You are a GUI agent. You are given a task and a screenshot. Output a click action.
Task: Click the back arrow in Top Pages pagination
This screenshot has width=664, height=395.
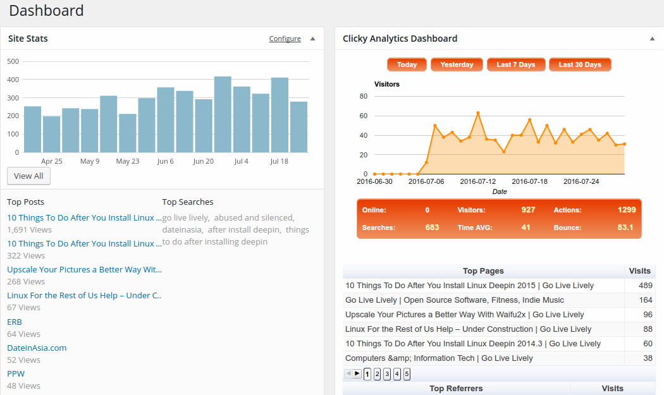pyautogui.click(x=348, y=374)
